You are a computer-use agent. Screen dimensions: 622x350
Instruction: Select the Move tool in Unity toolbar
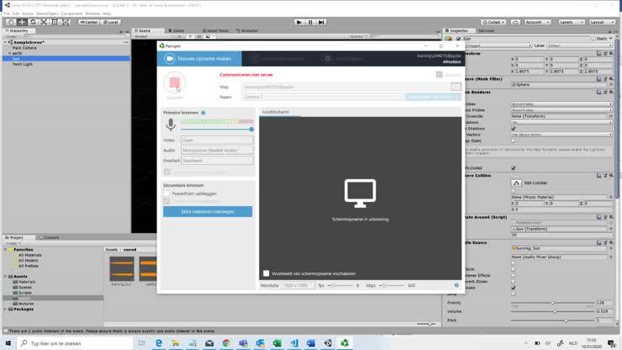(x=22, y=22)
